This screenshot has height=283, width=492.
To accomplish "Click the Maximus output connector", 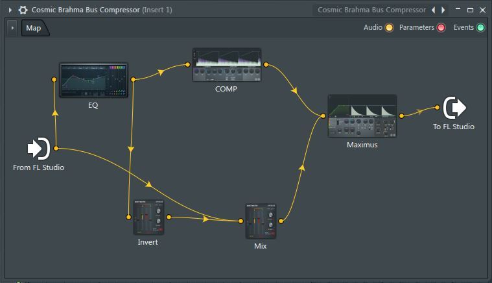I will [402, 116].
